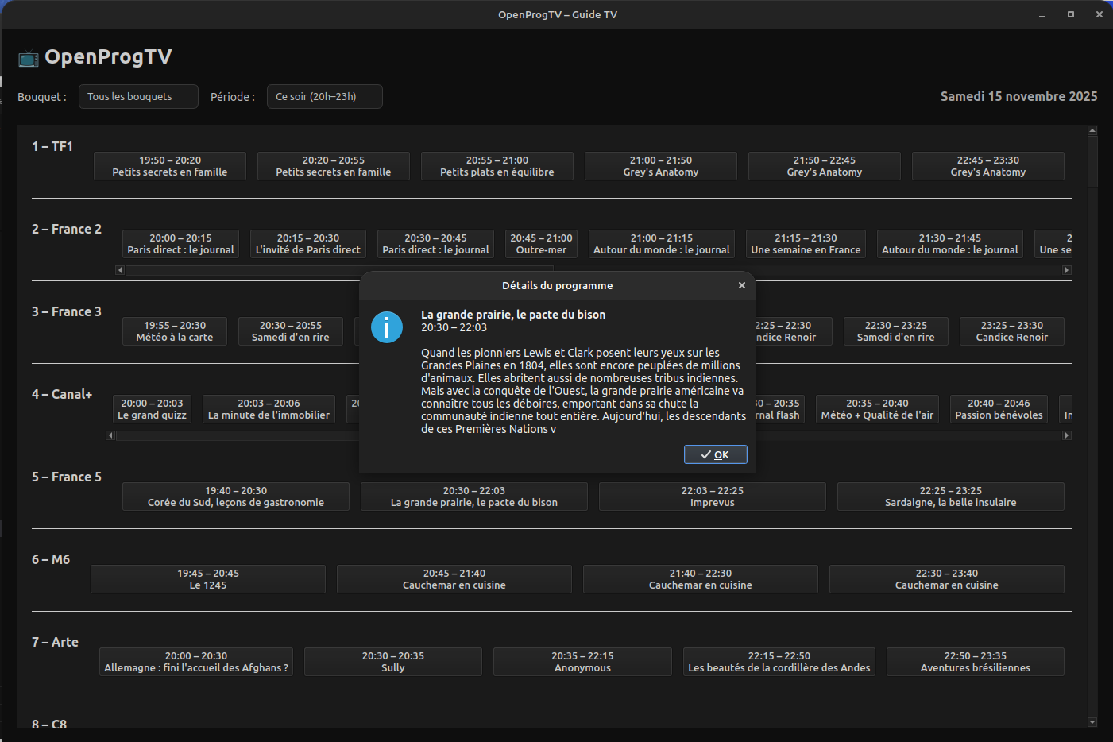Open Le 1245 program on M6

click(208, 579)
